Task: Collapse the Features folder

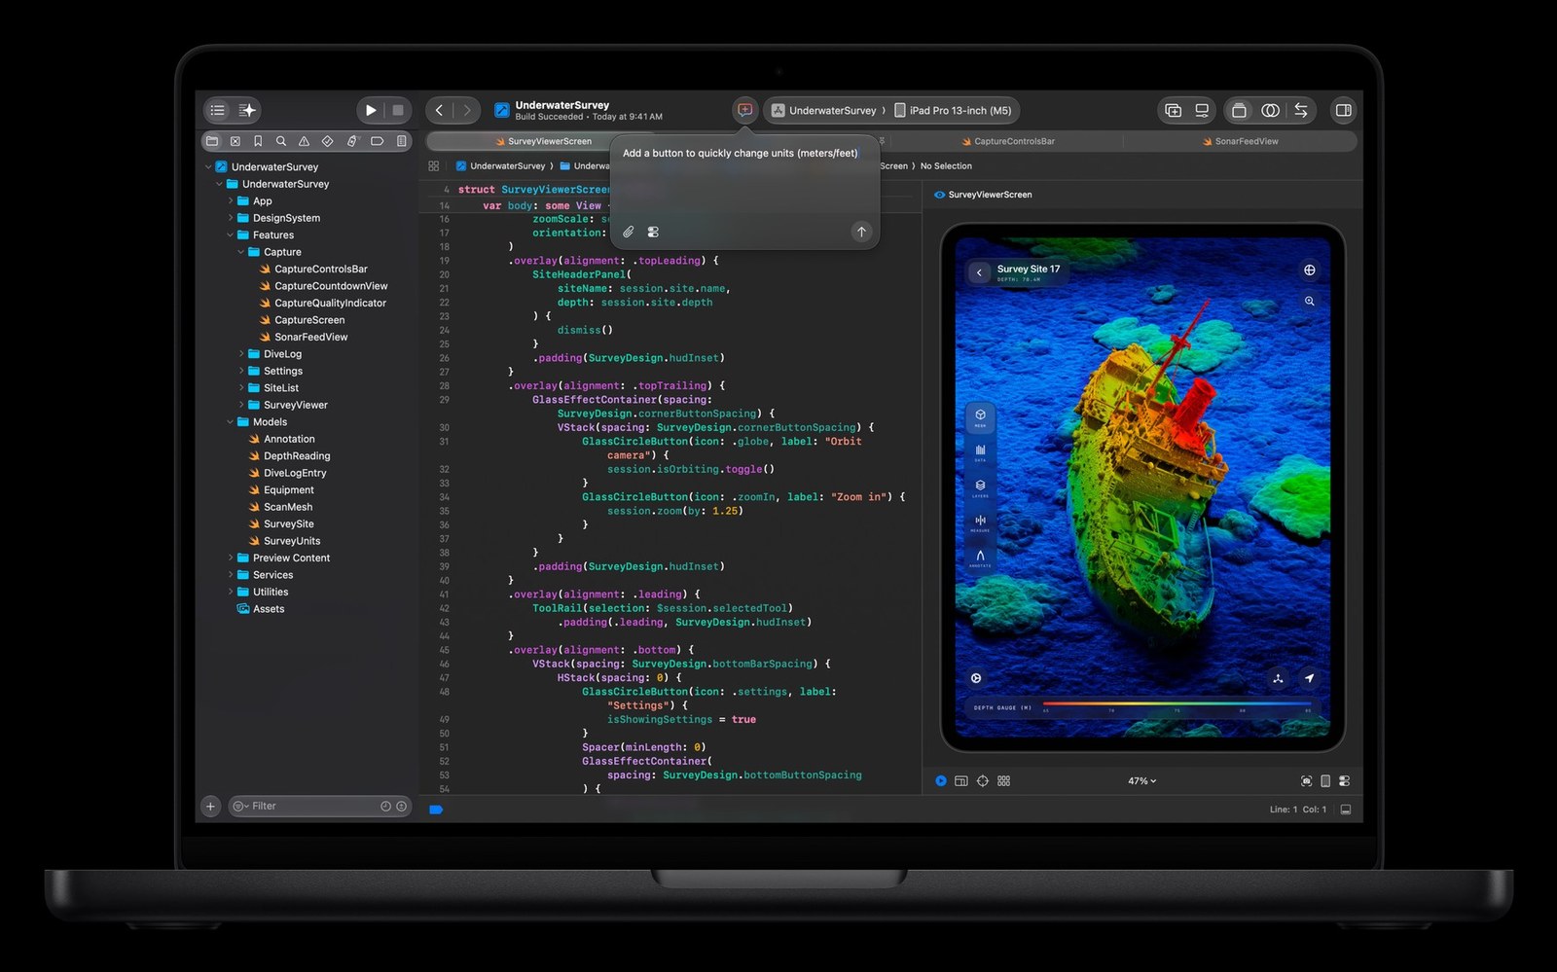Action: (231, 235)
